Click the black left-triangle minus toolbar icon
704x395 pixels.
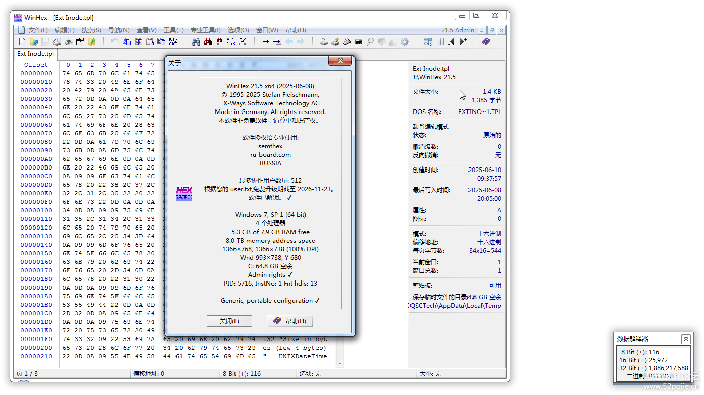[451, 42]
